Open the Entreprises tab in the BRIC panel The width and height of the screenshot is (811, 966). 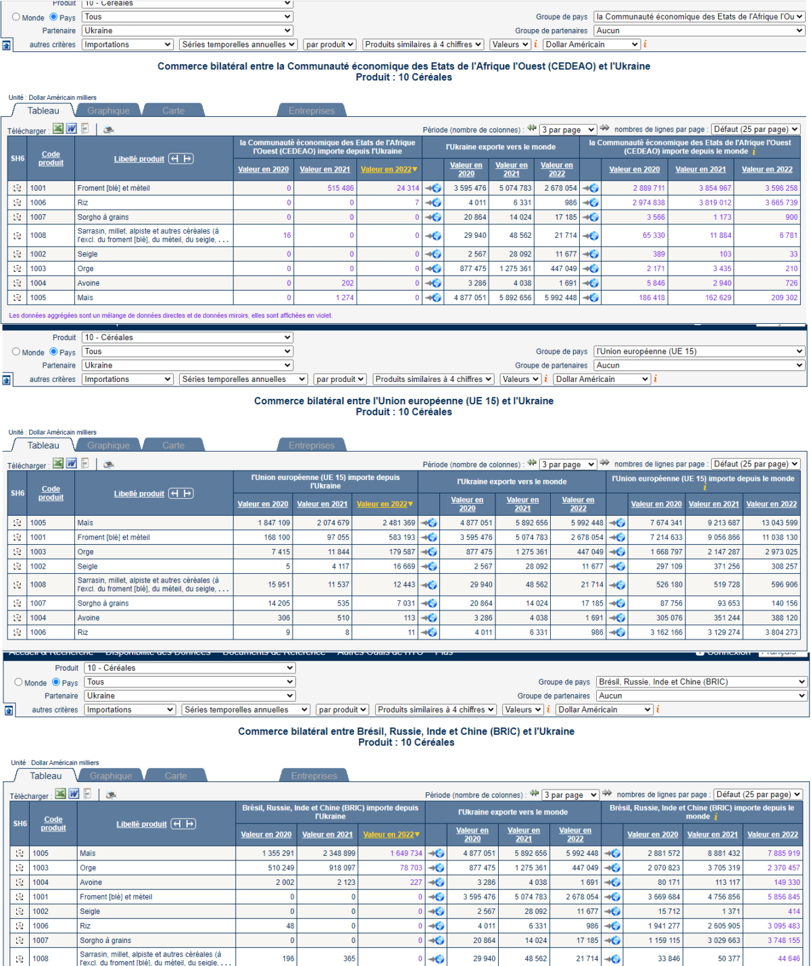[314, 776]
